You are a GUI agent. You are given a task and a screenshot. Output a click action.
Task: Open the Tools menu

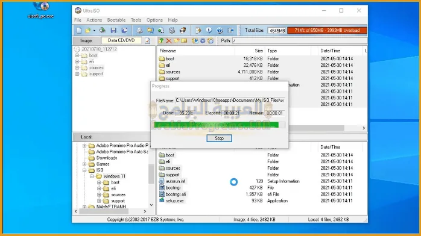[x=136, y=20]
